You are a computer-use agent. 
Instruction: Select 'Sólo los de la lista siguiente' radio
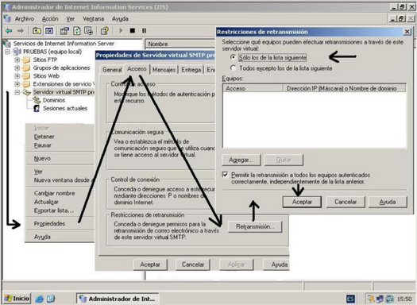(233, 57)
